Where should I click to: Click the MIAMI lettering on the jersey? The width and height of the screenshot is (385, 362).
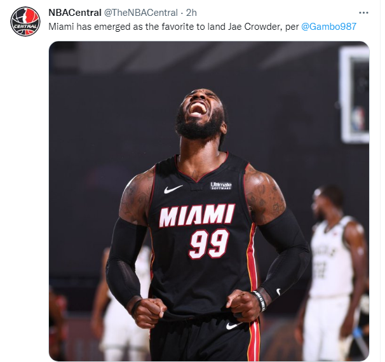196,215
